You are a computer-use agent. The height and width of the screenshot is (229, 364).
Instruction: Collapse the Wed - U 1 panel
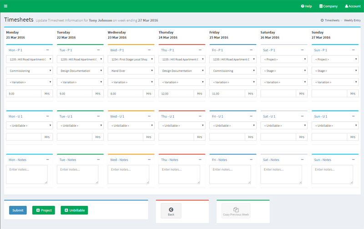[x=149, y=116]
